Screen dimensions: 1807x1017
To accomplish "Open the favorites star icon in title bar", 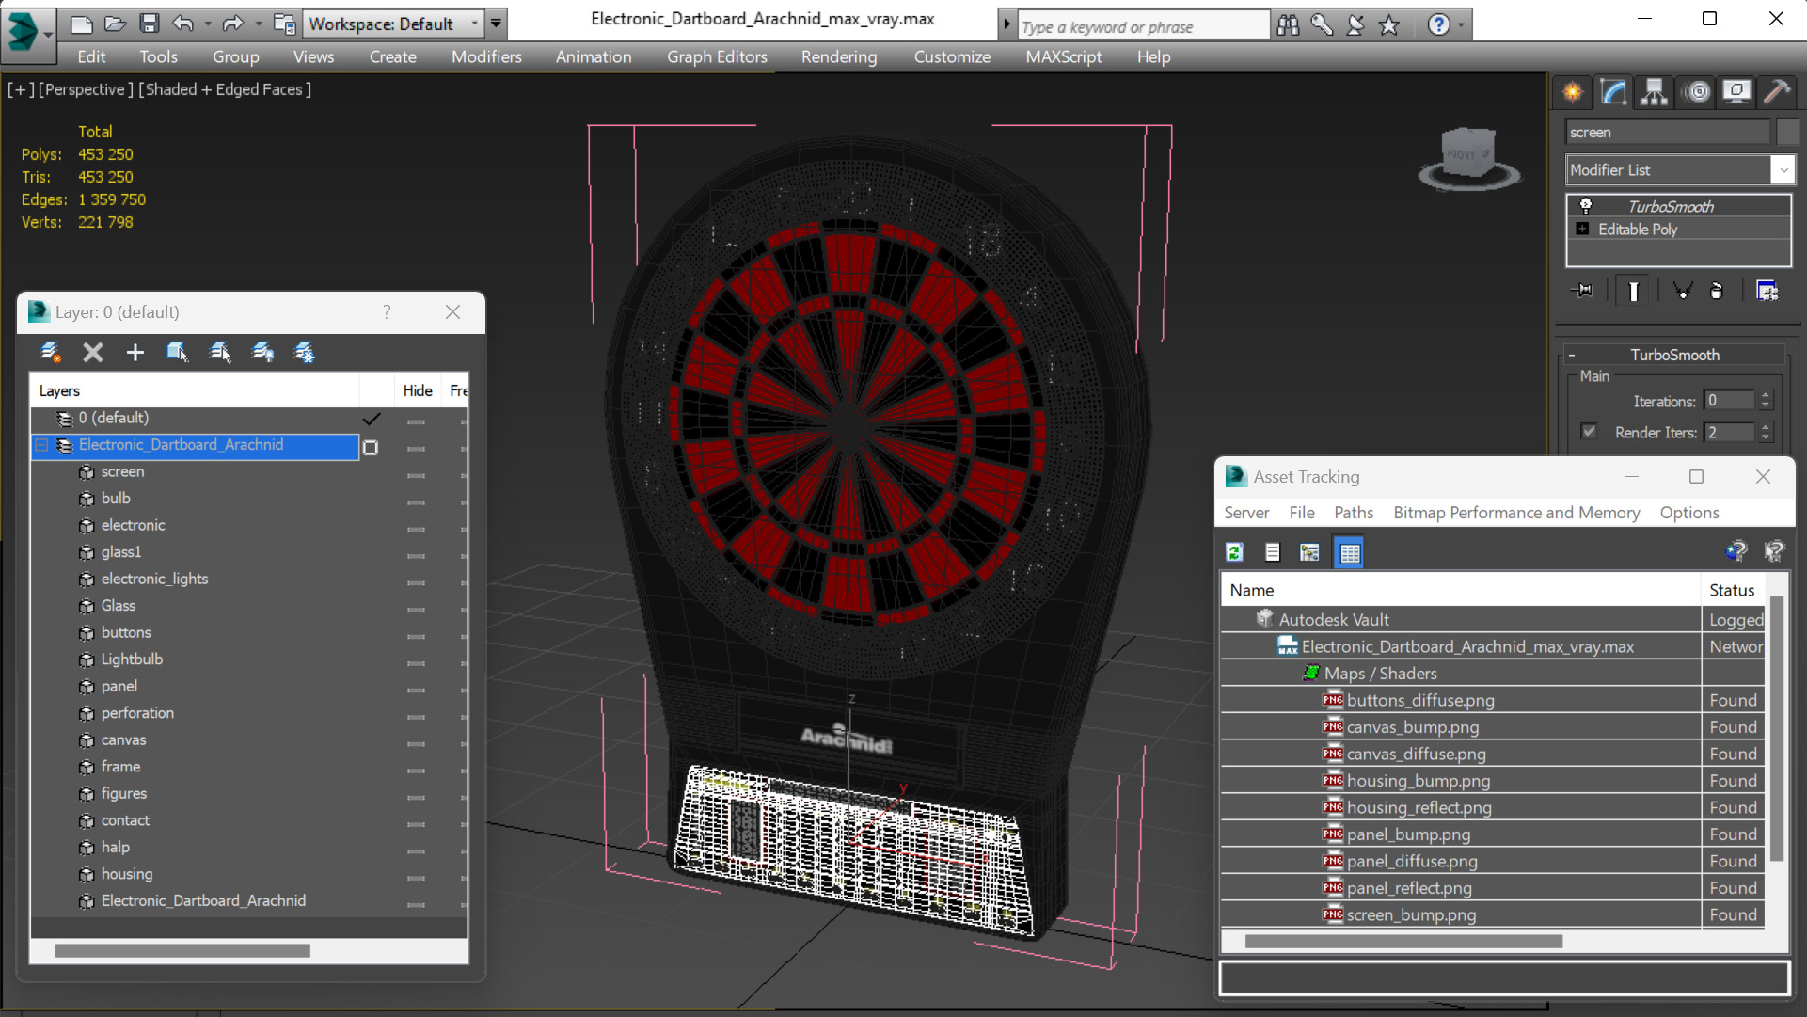I will (1389, 25).
